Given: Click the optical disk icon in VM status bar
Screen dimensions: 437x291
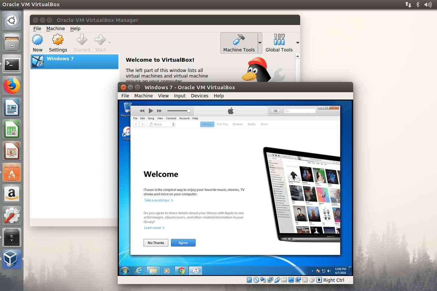Looking at the screenshot, I should pos(256,280).
